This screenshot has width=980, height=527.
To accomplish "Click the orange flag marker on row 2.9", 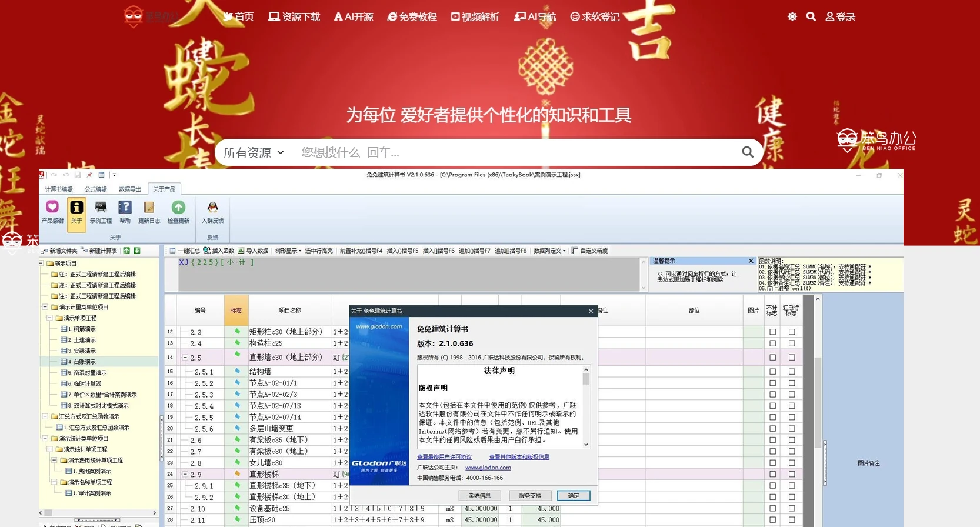I will click(238, 473).
